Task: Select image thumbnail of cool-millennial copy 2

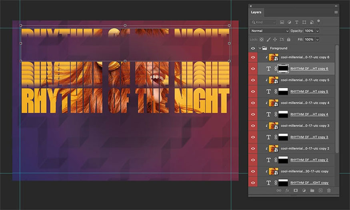Action: [274, 148]
